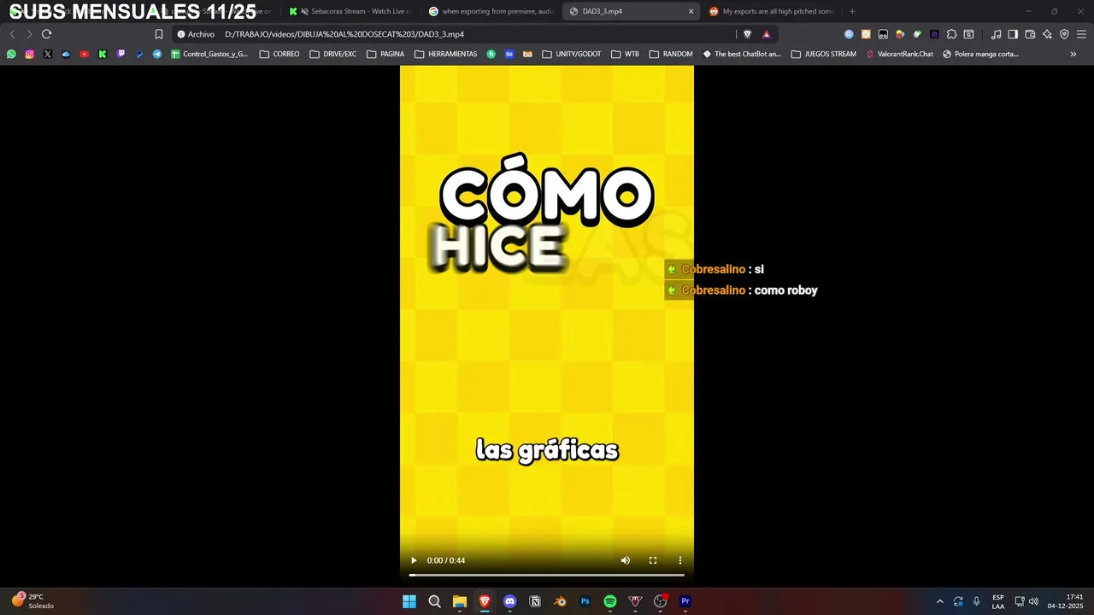Open the Instagram bookmark
The width and height of the screenshot is (1094, 615).
(29, 54)
